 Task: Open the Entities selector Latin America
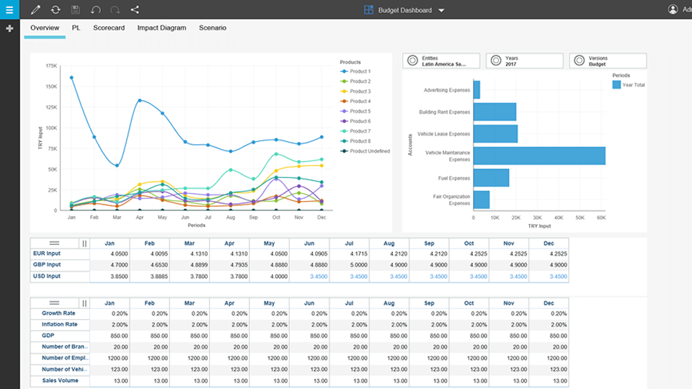tap(441, 61)
